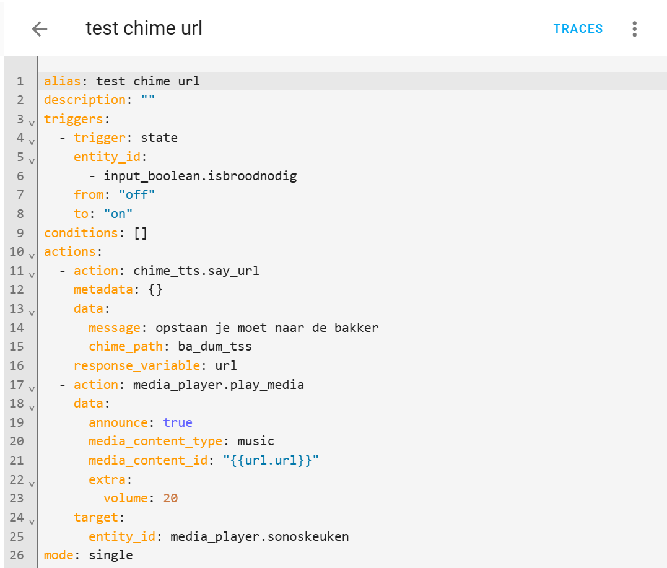This screenshot has height=568, width=667.
Task: Click on mode: single line
Action: [x=89, y=555]
